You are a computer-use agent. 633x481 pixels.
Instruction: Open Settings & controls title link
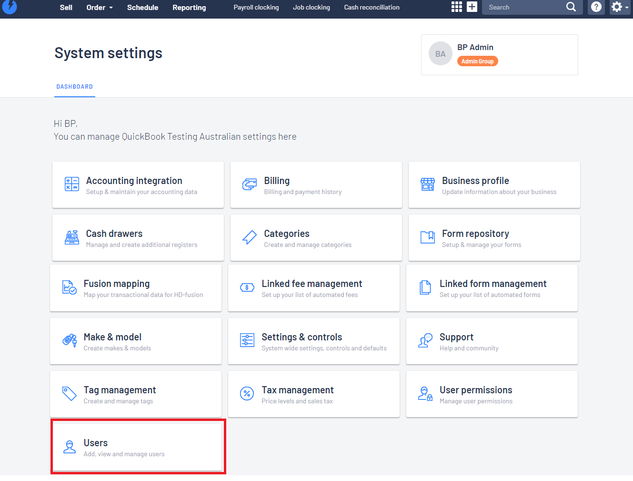tap(302, 337)
